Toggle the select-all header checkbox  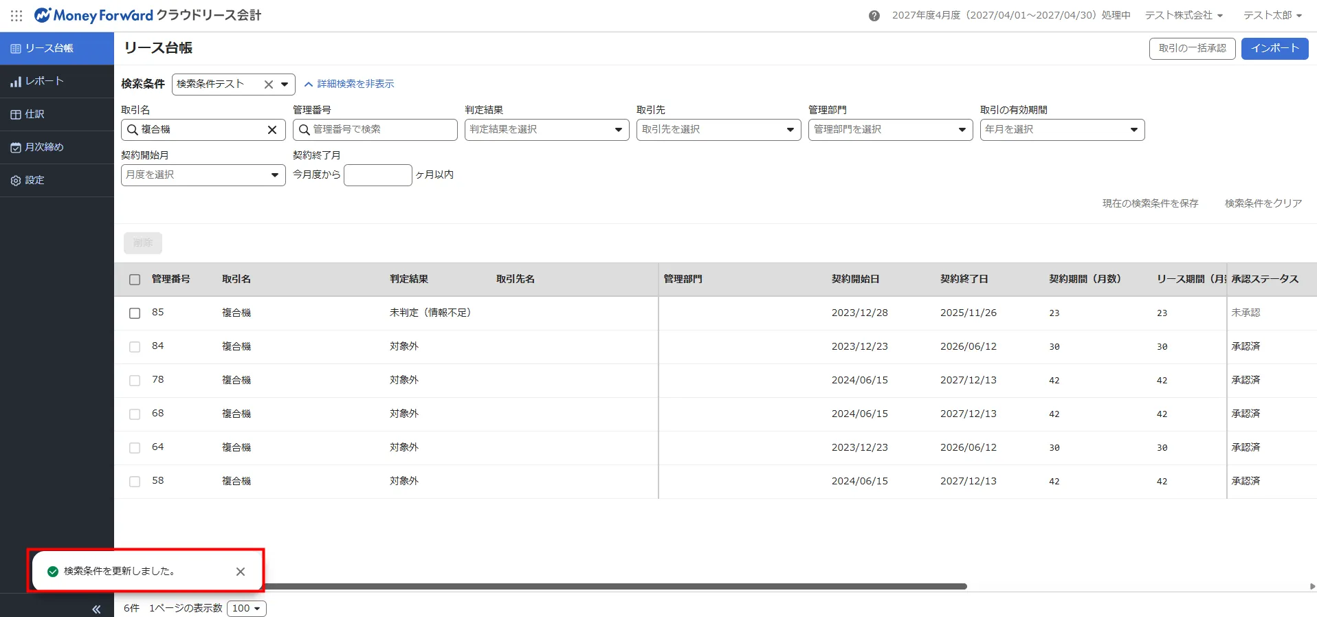[x=135, y=280]
